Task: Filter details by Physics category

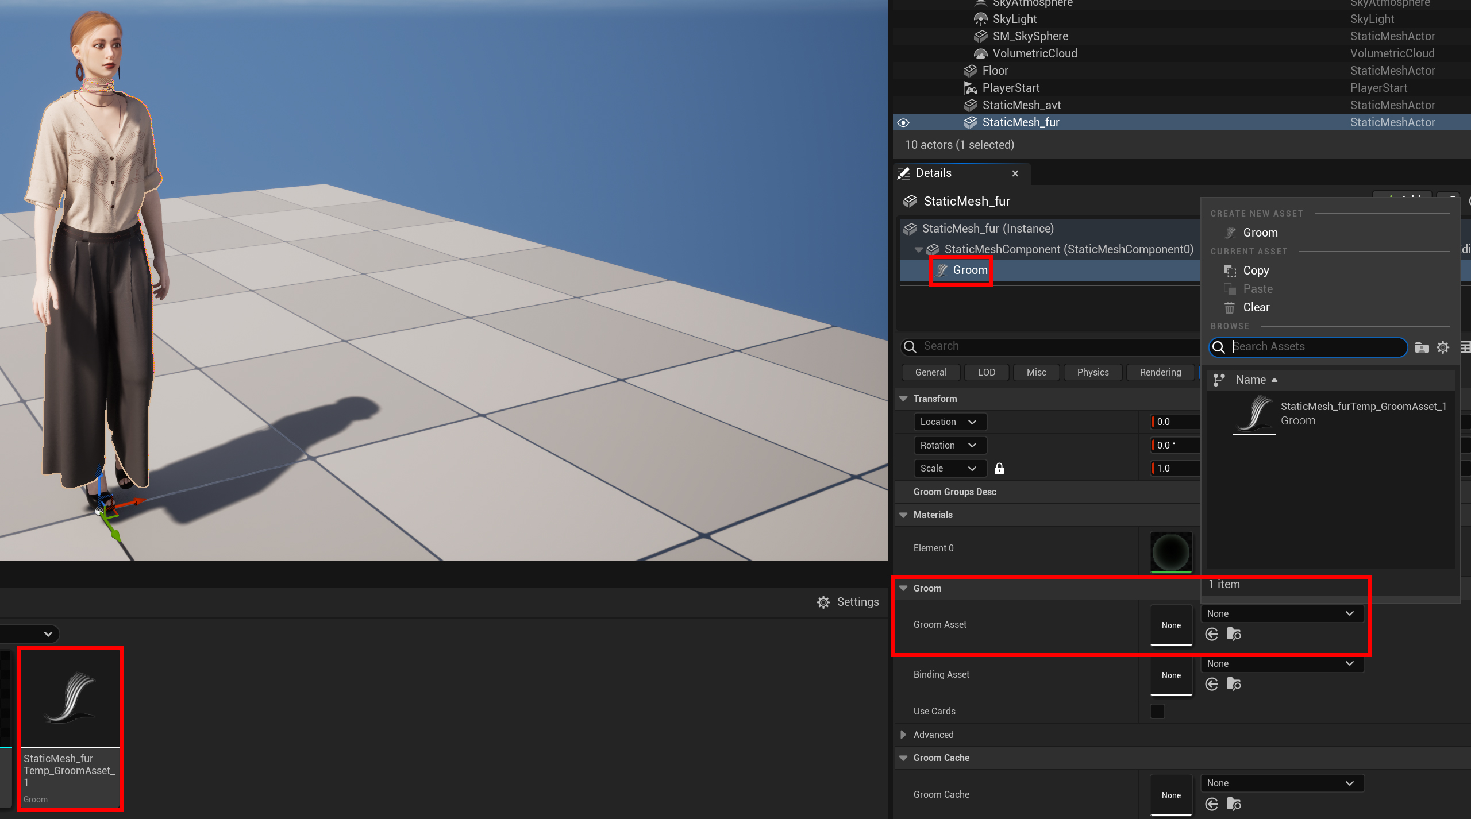Action: (1093, 372)
